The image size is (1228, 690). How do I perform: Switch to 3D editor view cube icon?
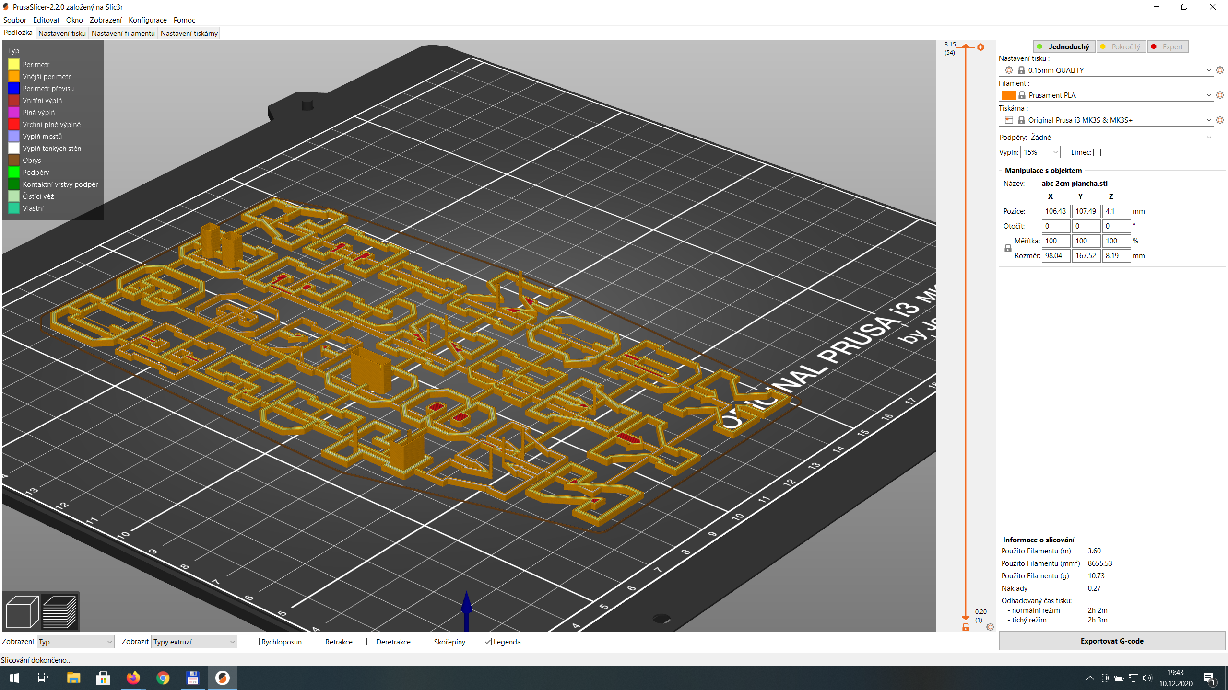pyautogui.click(x=22, y=611)
